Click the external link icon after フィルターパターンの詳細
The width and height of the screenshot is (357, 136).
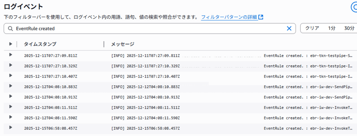tap(261, 17)
